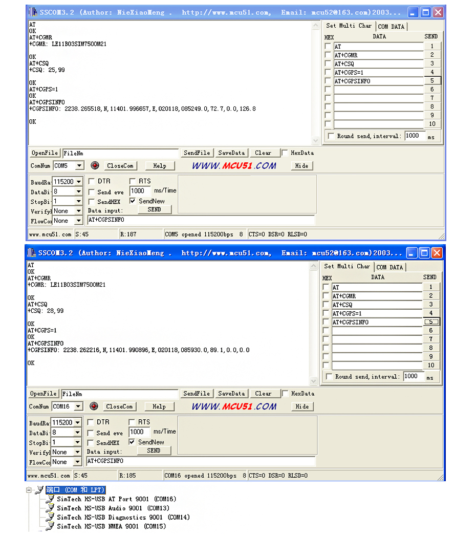The width and height of the screenshot is (476, 536).
Task: Check HEX box beside AT+CSQ in COM16 window
Action: click(326, 305)
